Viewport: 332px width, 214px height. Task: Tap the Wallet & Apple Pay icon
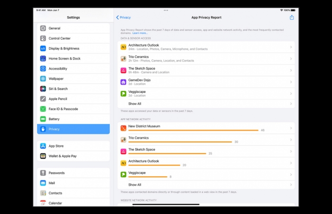tap(43, 156)
